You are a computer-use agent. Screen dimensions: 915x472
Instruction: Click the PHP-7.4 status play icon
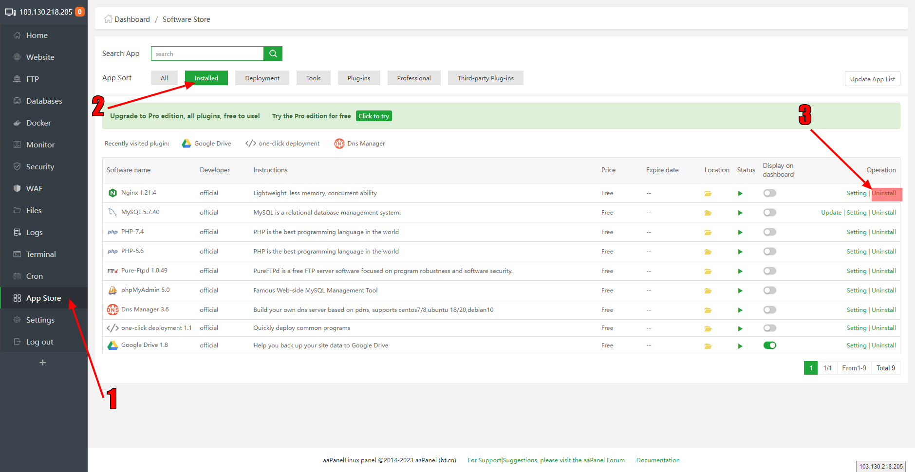click(740, 232)
